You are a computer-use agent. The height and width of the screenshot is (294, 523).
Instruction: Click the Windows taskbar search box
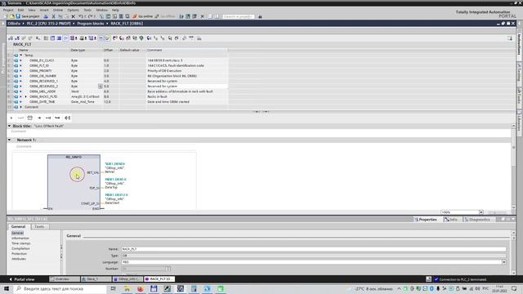60,288
